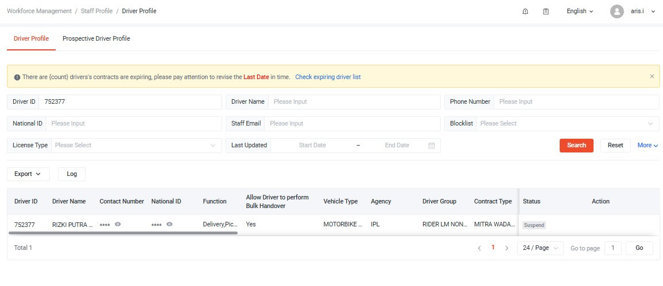Go to previous page arrow
This screenshot has height=286, width=663.
[479, 248]
